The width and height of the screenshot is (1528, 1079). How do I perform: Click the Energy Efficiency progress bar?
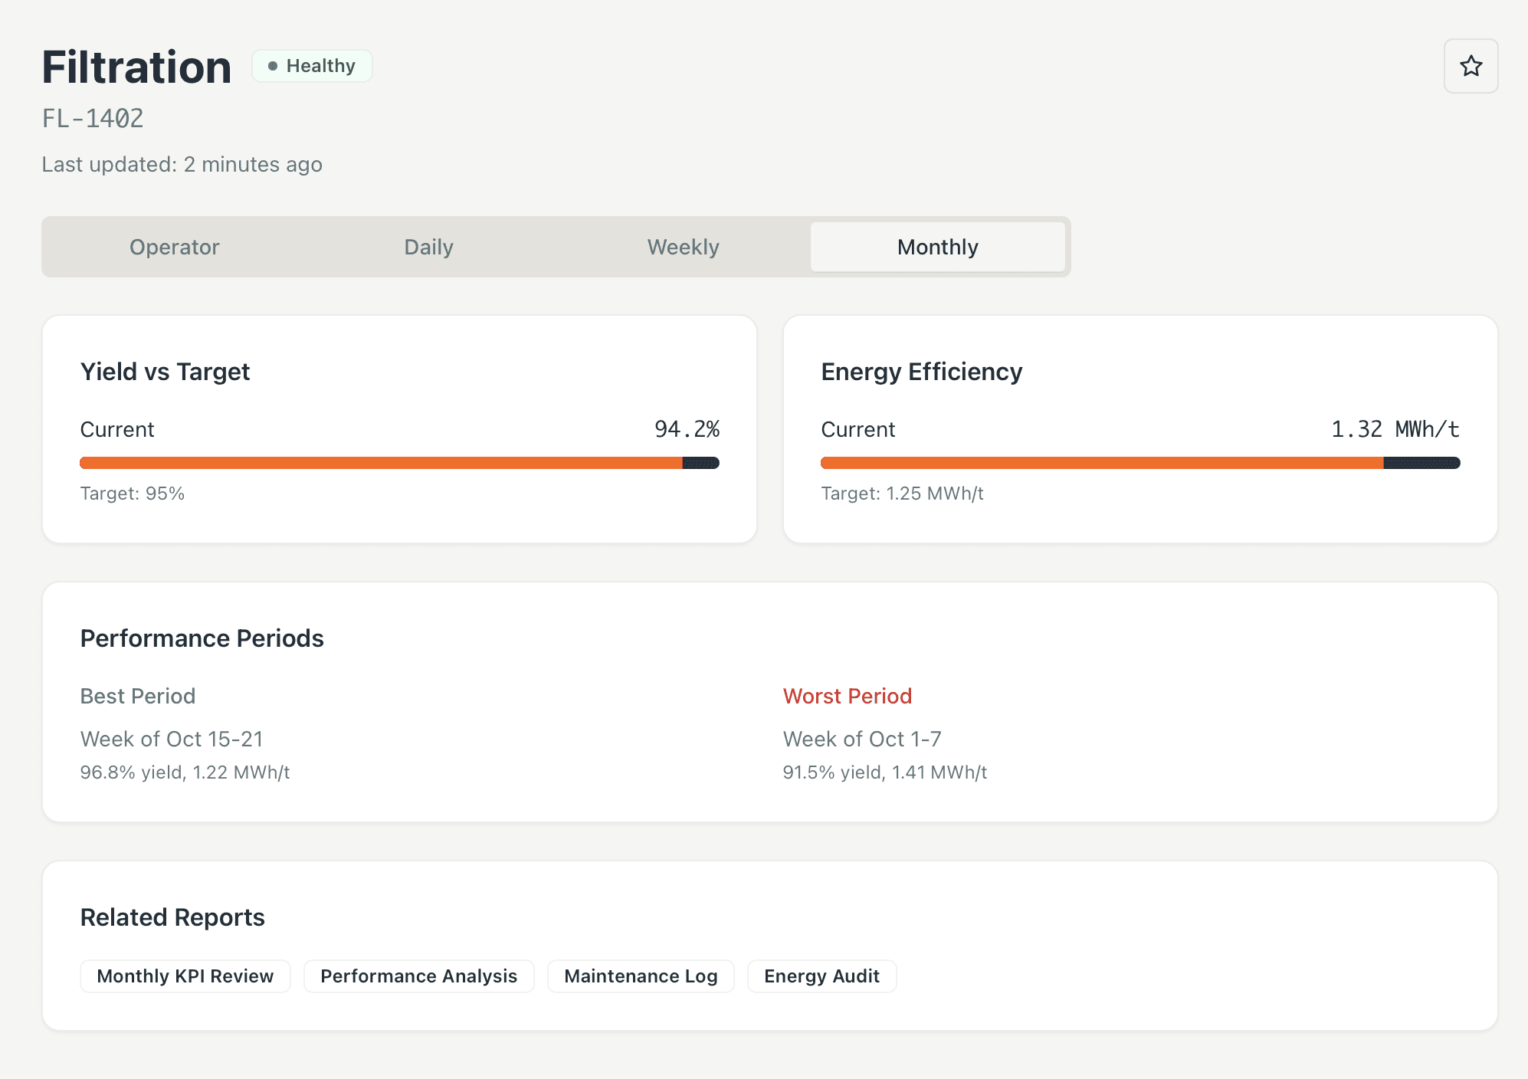pyautogui.click(x=1139, y=463)
